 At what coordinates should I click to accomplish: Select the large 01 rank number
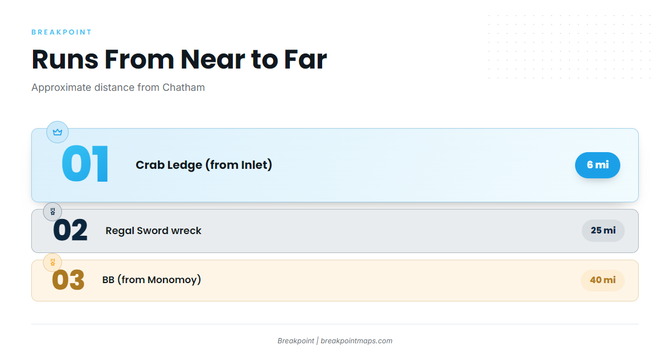(85, 165)
